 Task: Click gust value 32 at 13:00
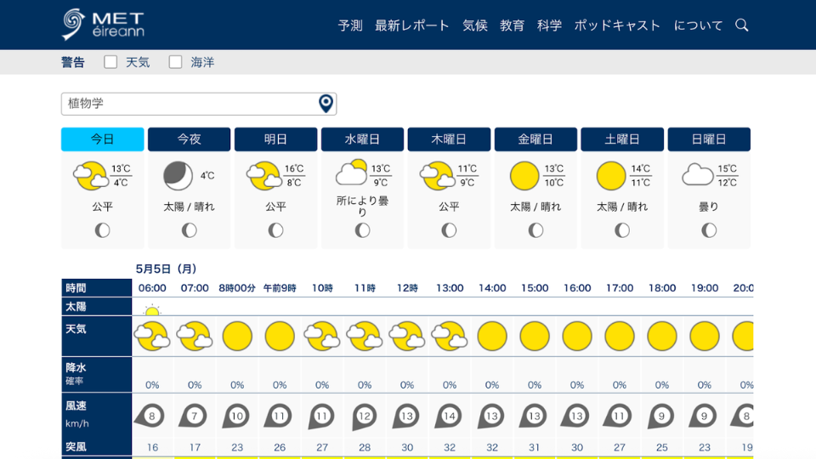pos(450,447)
